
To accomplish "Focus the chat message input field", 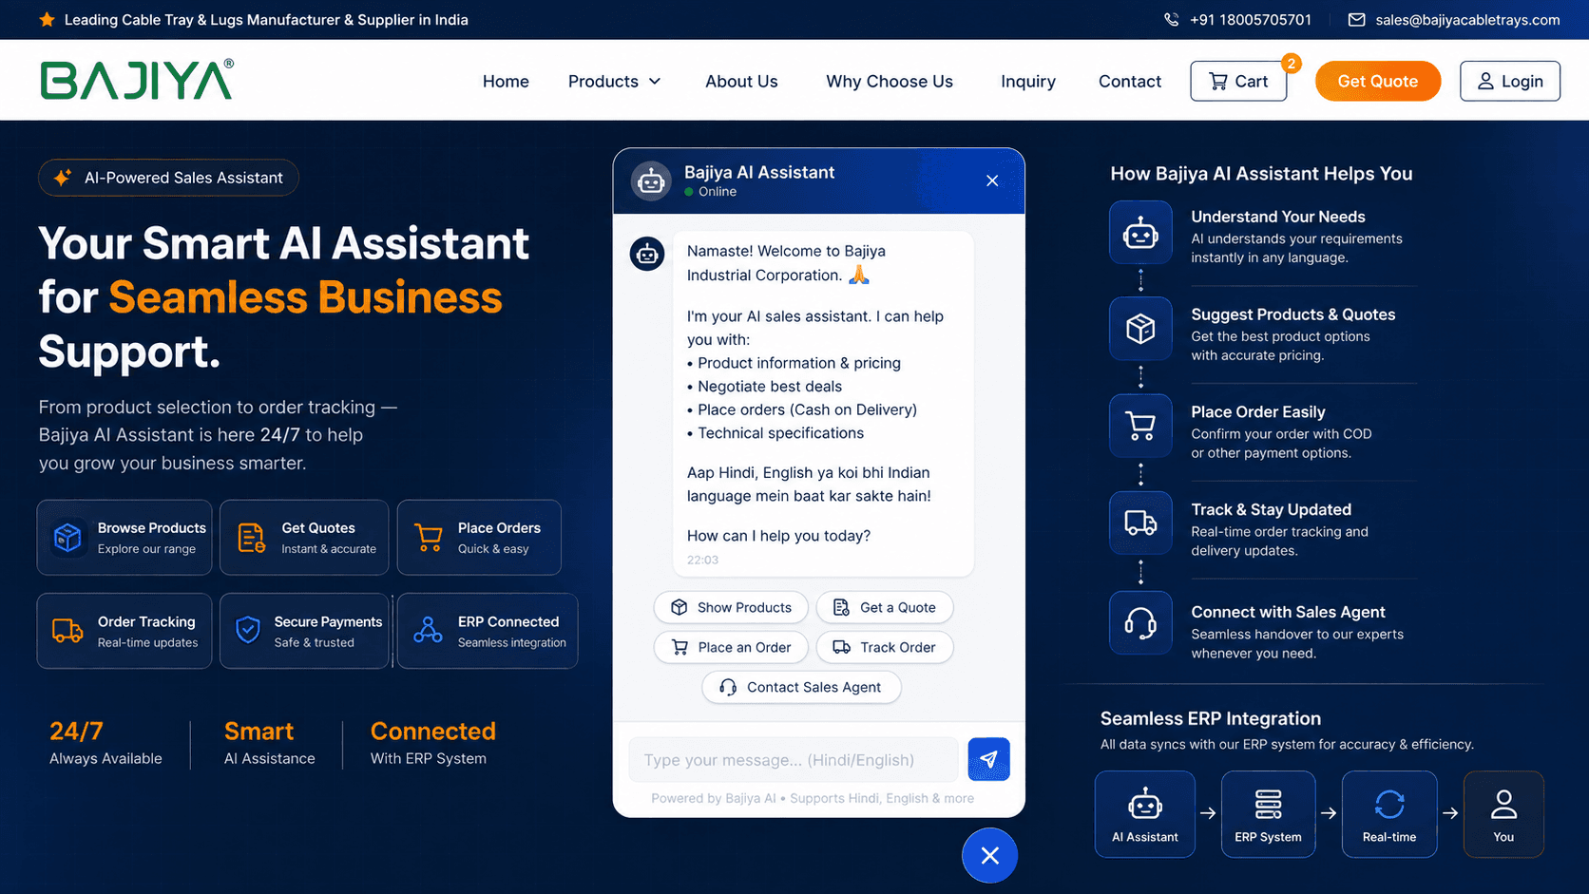I will pos(794,759).
